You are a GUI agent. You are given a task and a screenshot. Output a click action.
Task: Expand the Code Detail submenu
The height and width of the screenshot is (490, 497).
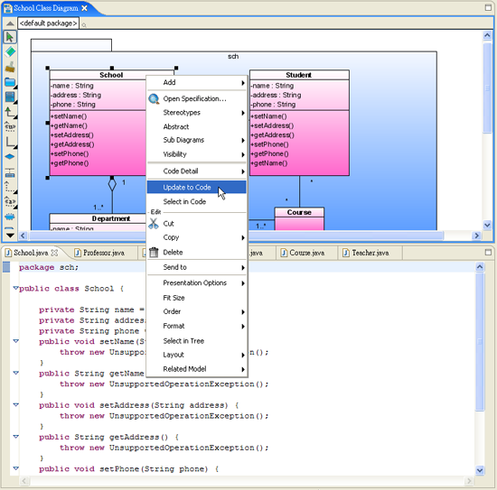pos(196,171)
